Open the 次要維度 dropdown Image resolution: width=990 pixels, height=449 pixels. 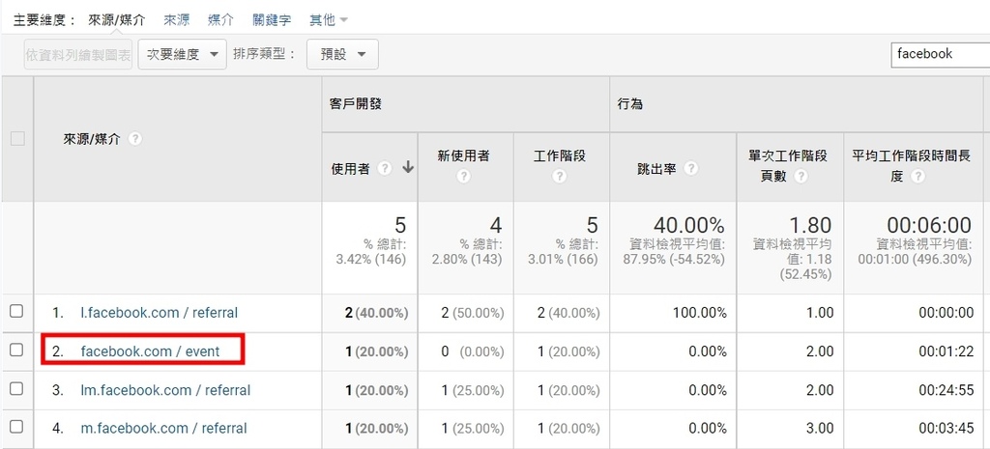[182, 54]
